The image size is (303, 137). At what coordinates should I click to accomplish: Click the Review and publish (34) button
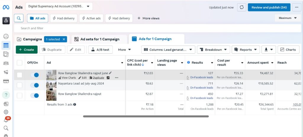269,7
